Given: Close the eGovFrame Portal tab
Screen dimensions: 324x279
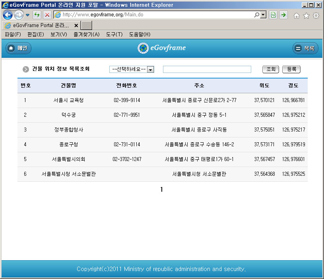Looking at the screenshot, I should click(x=76, y=25).
